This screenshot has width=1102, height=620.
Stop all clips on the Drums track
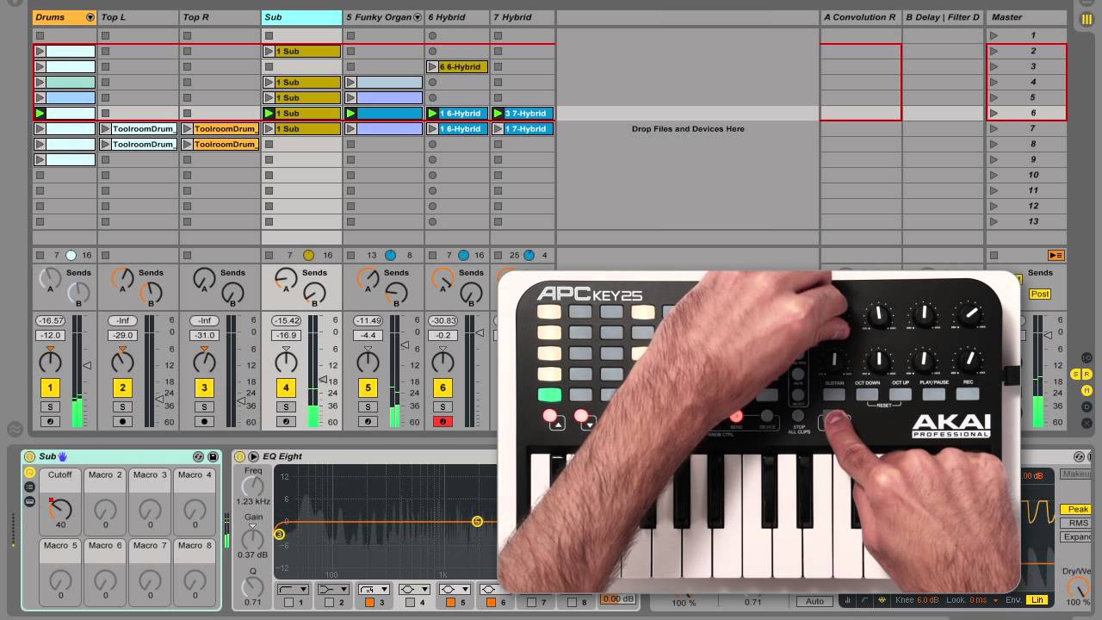coord(40,256)
